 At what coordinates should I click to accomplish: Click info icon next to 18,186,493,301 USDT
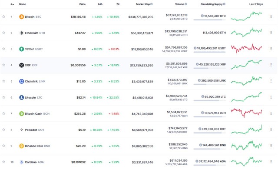click(x=195, y=48)
